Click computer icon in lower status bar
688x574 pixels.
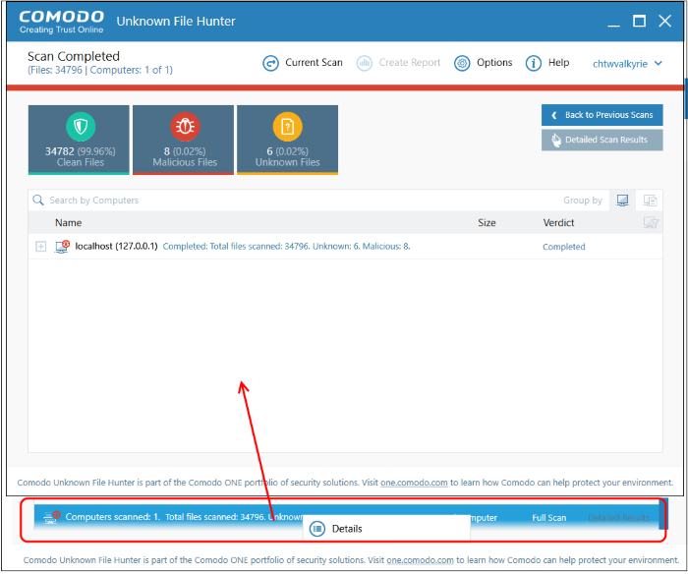click(52, 517)
